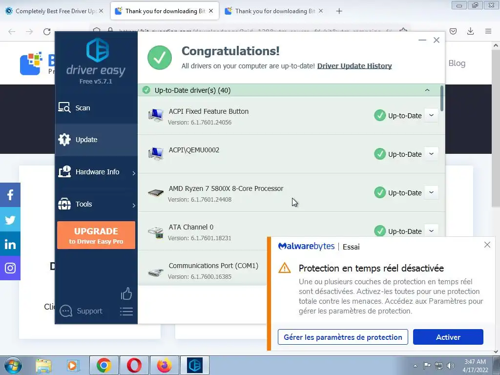Viewport: 500px width, 375px height.
Task: Close the Driver Easy window
Action: tap(437, 40)
